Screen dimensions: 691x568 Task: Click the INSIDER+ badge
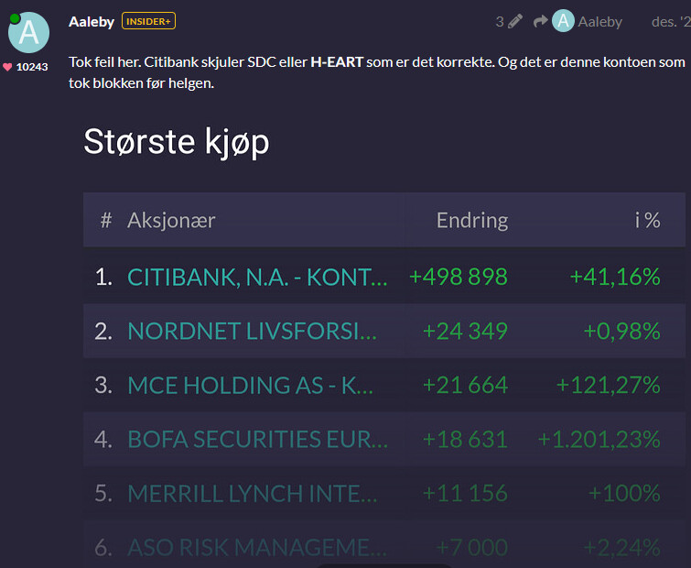coord(148,21)
